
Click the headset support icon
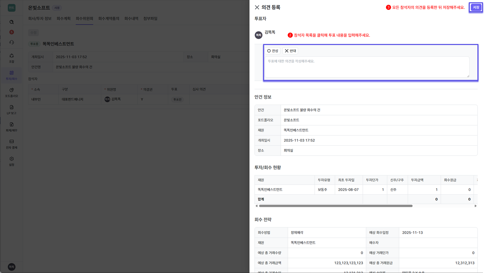point(11,42)
